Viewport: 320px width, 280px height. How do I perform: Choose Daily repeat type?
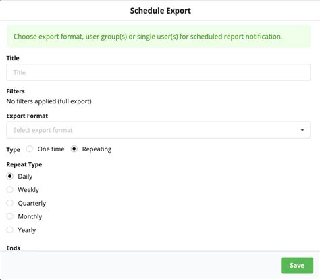(x=10, y=176)
